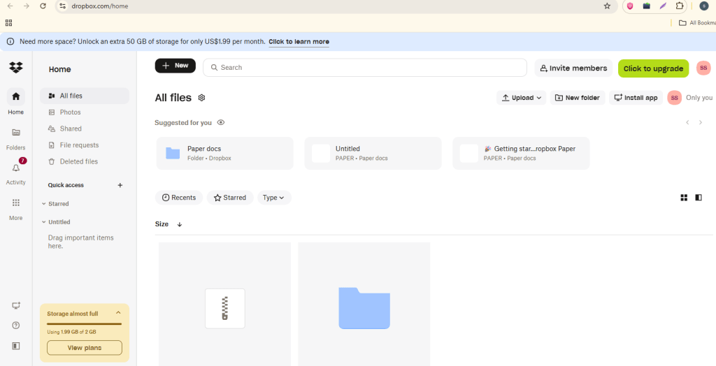The image size is (716, 366).
Task: Click the Install app button
Action: coord(636,98)
